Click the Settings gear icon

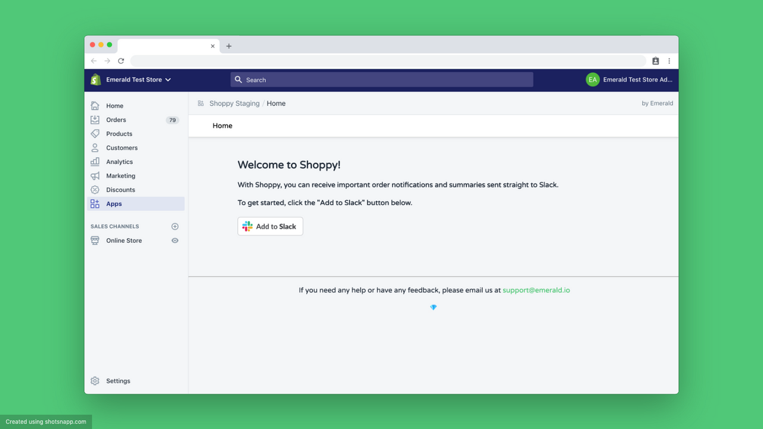95,381
